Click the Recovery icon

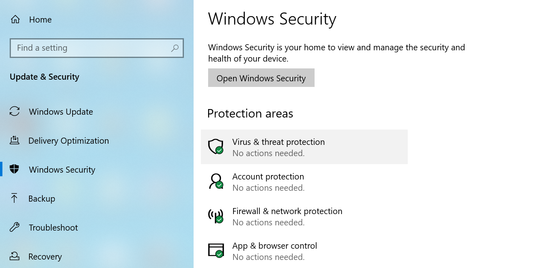point(14,256)
